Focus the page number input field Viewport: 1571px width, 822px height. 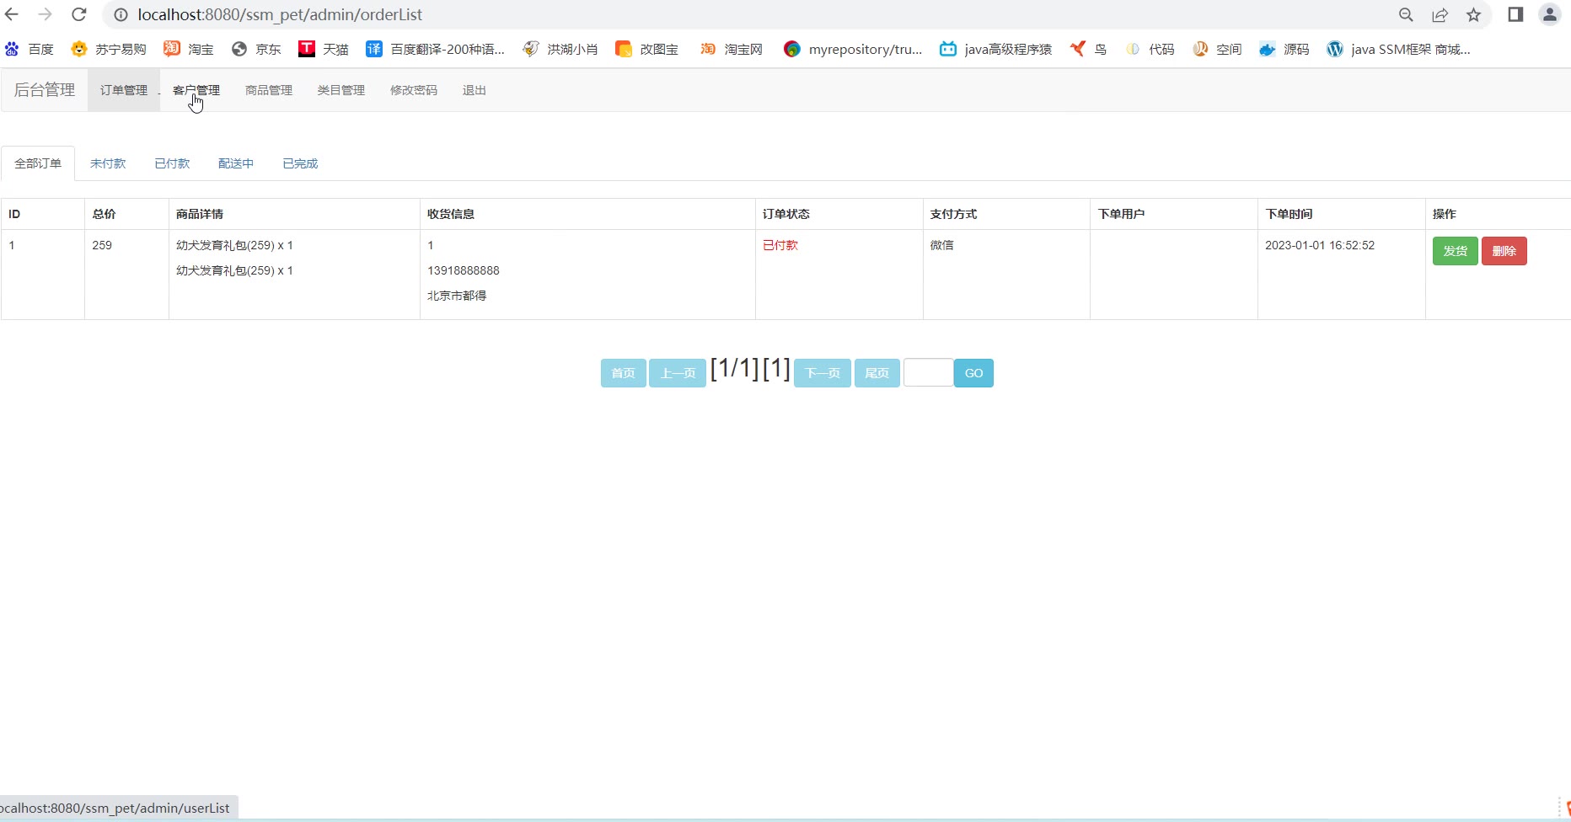[929, 372]
